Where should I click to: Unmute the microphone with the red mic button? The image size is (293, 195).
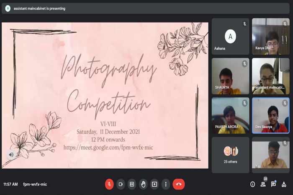[109, 184]
